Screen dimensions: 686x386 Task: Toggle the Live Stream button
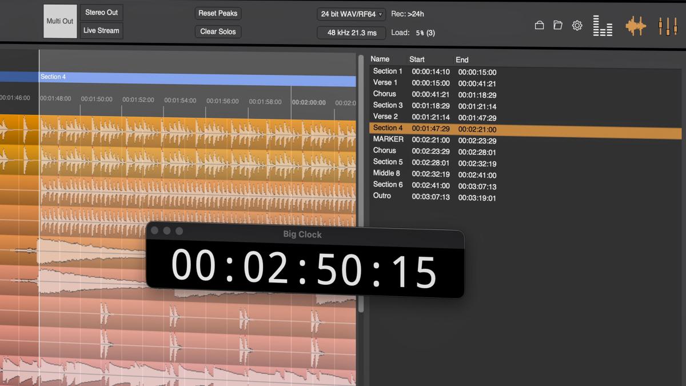[101, 30]
